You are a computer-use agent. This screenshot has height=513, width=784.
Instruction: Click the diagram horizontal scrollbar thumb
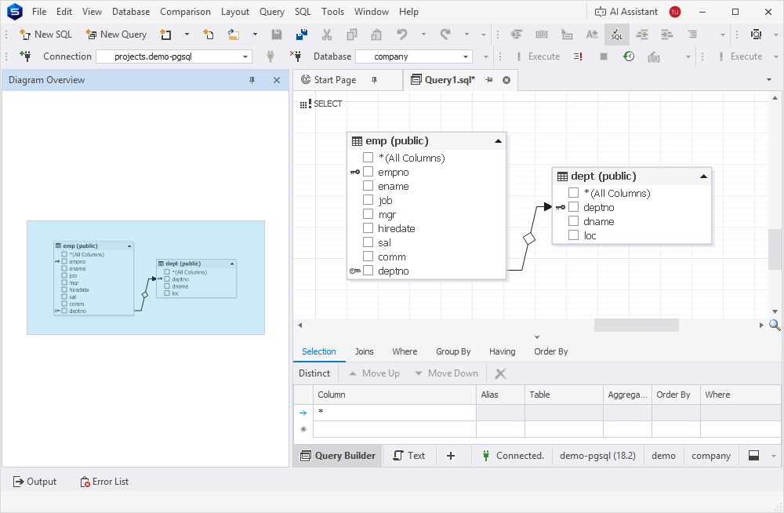pyautogui.click(x=636, y=325)
